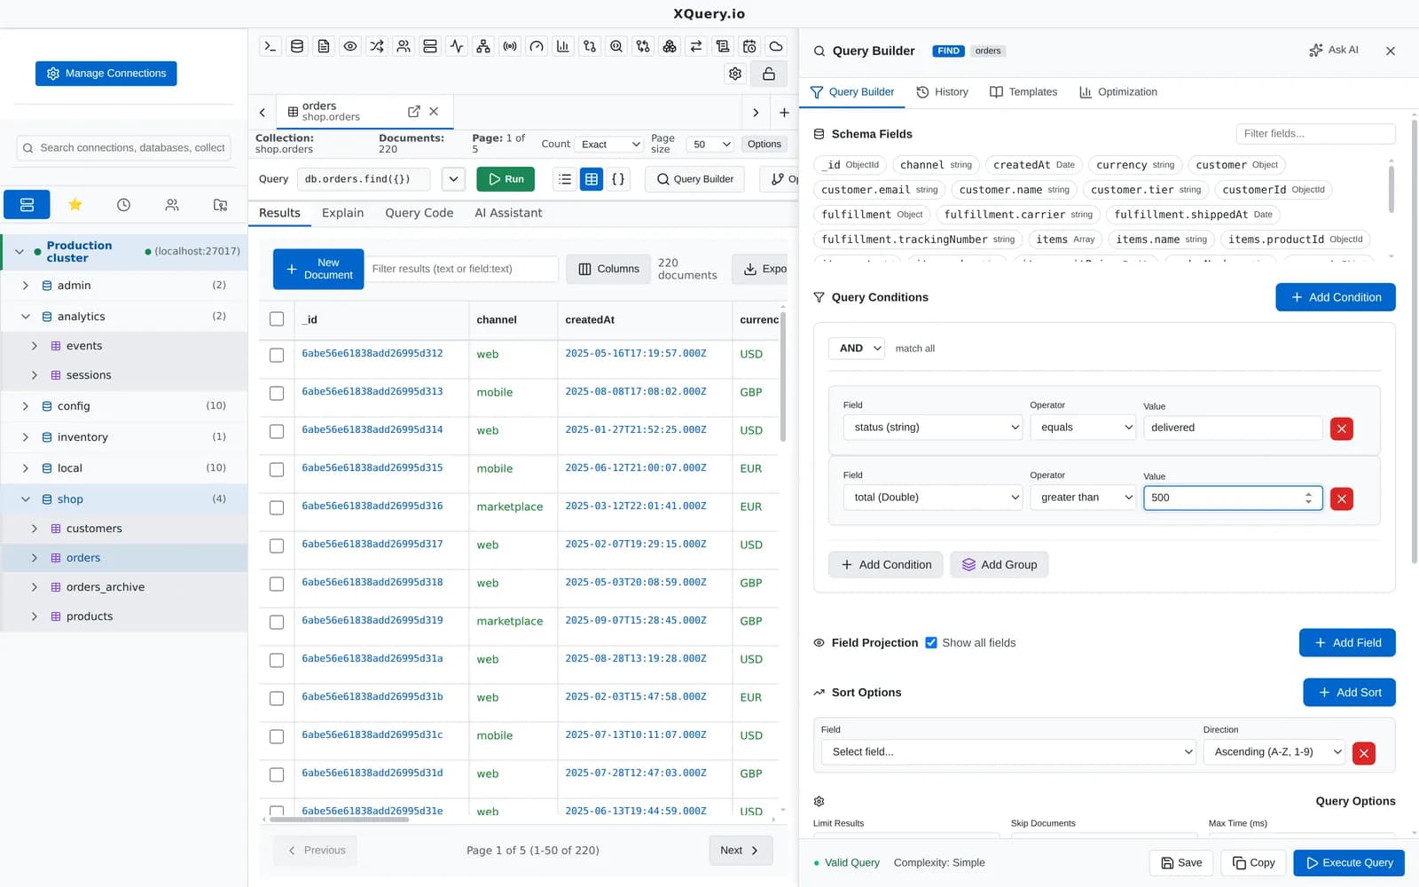Open the bar chart icon in toolbar

click(563, 46)
